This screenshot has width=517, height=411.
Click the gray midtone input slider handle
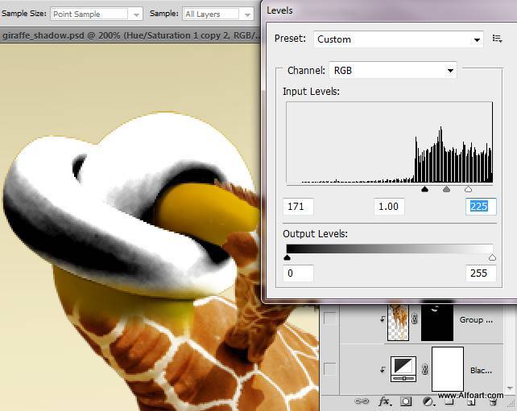446,190
